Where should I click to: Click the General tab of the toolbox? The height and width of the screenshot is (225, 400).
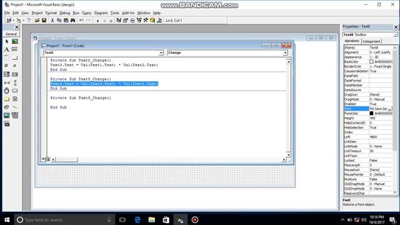click(11, 34)
